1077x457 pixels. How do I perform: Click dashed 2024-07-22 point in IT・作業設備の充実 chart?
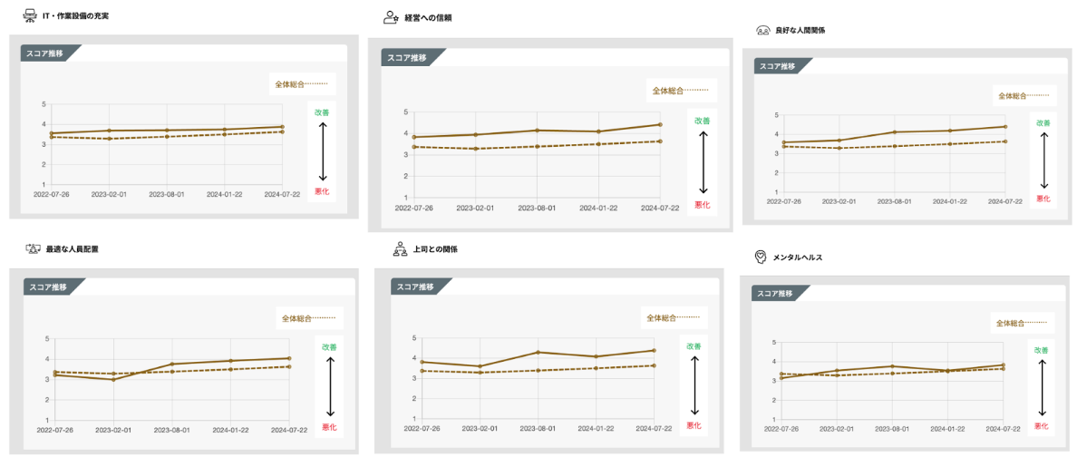(282, 132)
